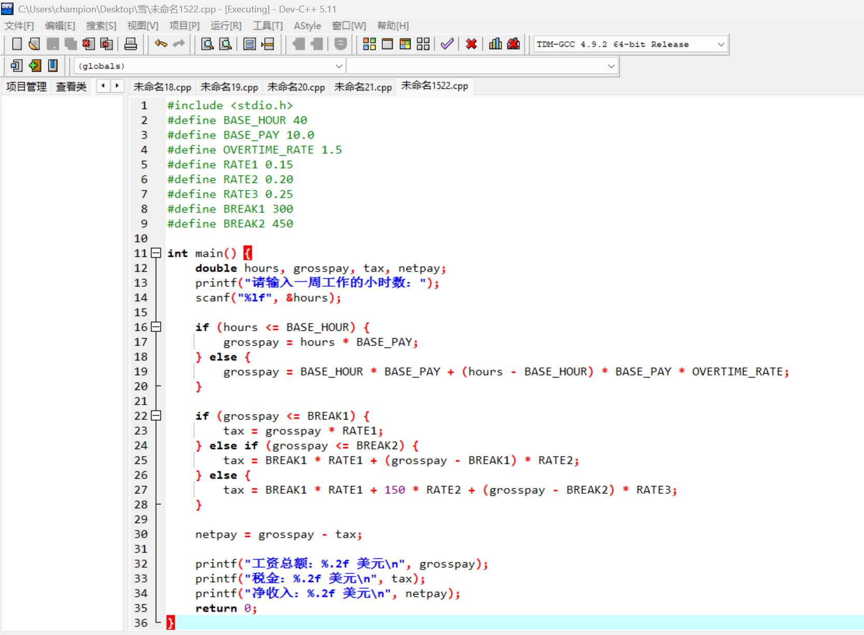Switch to the 查看类 panel tab

pyautogui.click(x=72, y=87)
